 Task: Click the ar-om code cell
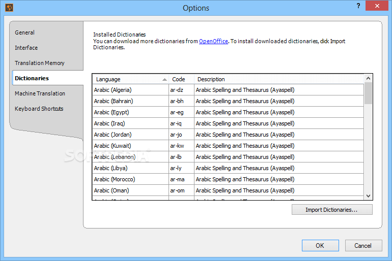[x=182, y=190]
